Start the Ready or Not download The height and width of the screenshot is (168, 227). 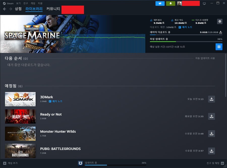[212, 116]
